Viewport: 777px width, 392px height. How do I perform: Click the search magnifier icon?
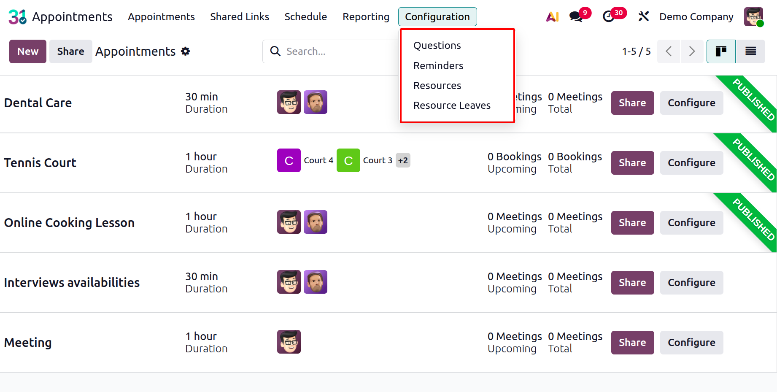pyautogui.click(x=275, y=51)
